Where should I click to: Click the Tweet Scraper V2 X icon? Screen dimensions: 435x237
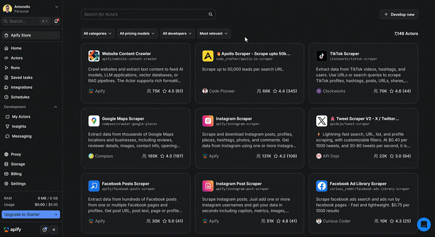321,121
